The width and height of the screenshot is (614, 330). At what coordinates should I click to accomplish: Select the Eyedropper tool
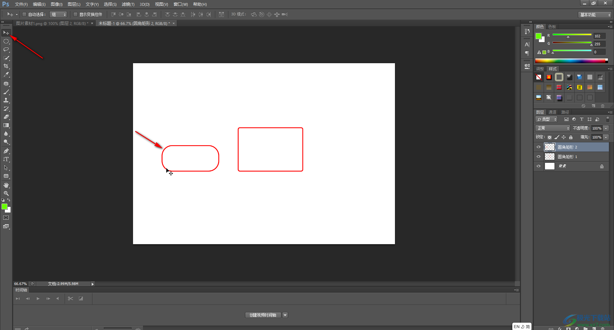tap(6, 74)
